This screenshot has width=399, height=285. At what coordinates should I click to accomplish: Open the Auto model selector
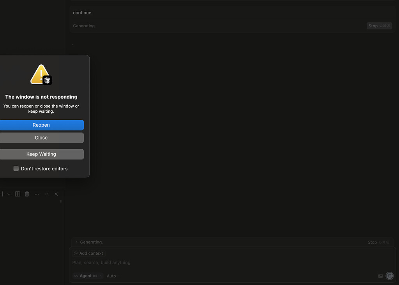(111, 276)
